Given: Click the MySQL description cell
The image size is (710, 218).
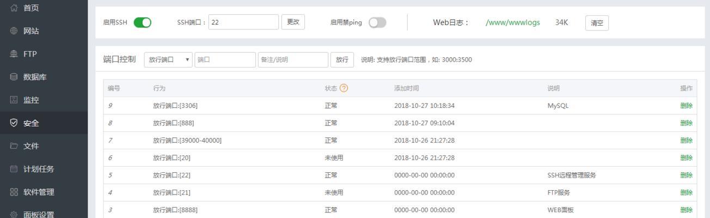Looking at the screenshot, I should tap(558, 106).
